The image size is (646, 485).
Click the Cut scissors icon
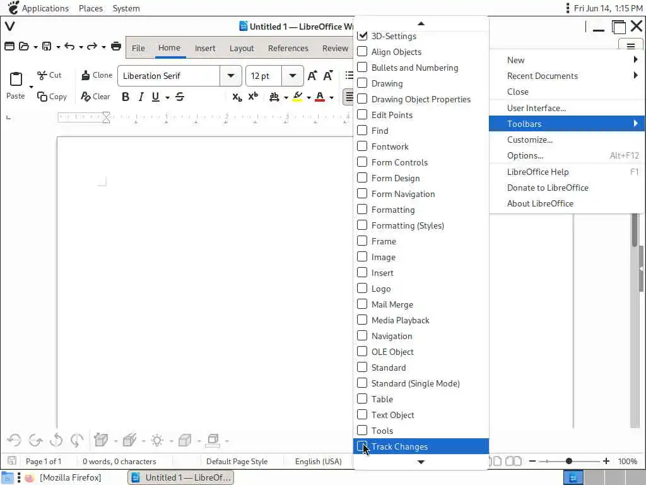click(42, 75)
